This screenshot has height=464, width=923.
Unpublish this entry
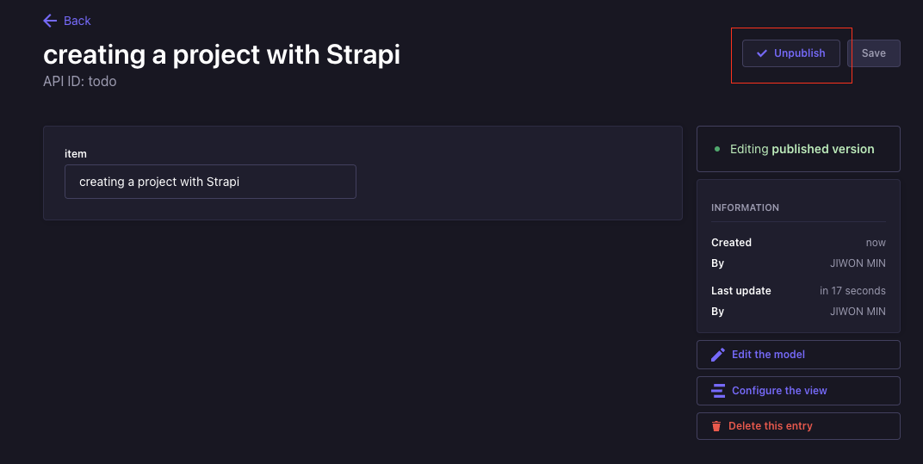pyautogui.click(x=790, y=53)
